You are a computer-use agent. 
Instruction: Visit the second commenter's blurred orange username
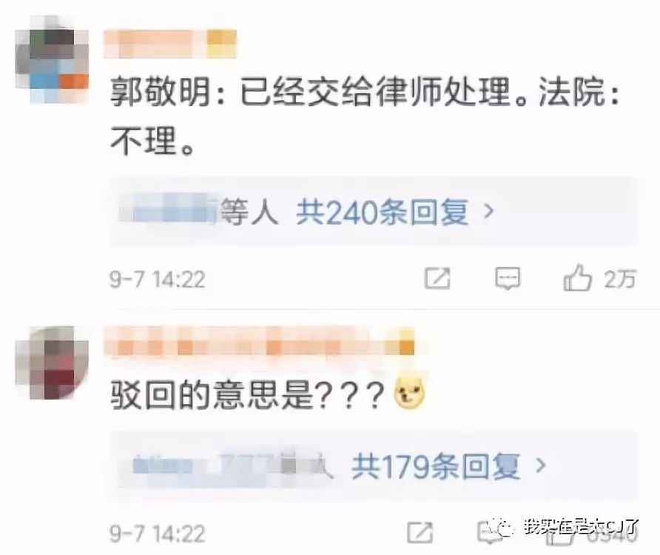pyautogui.click(x=259, y=340)
